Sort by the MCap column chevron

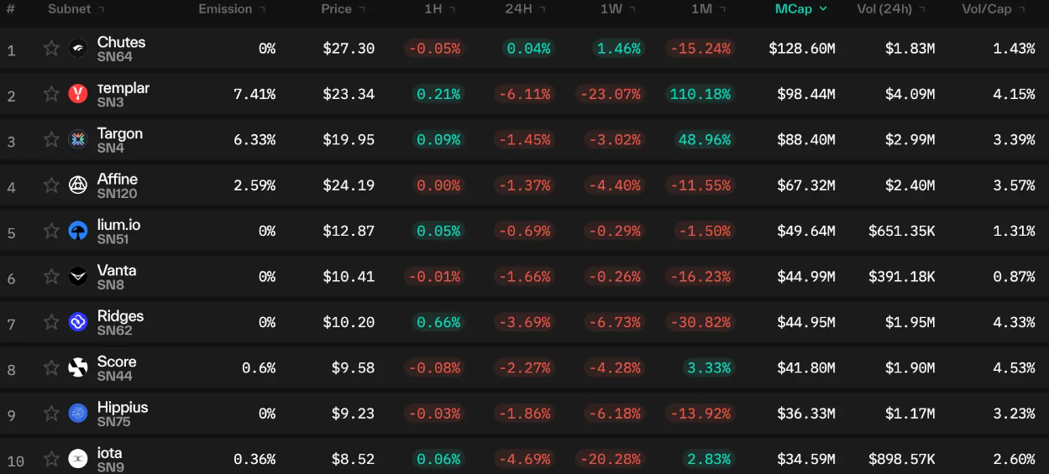823,9
